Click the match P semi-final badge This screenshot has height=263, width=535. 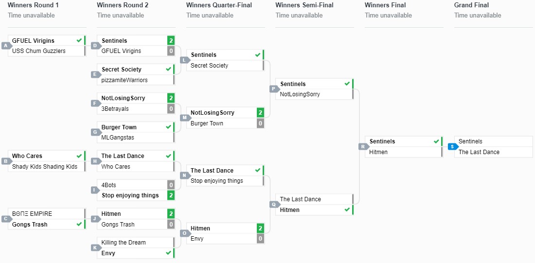point(274,89)
